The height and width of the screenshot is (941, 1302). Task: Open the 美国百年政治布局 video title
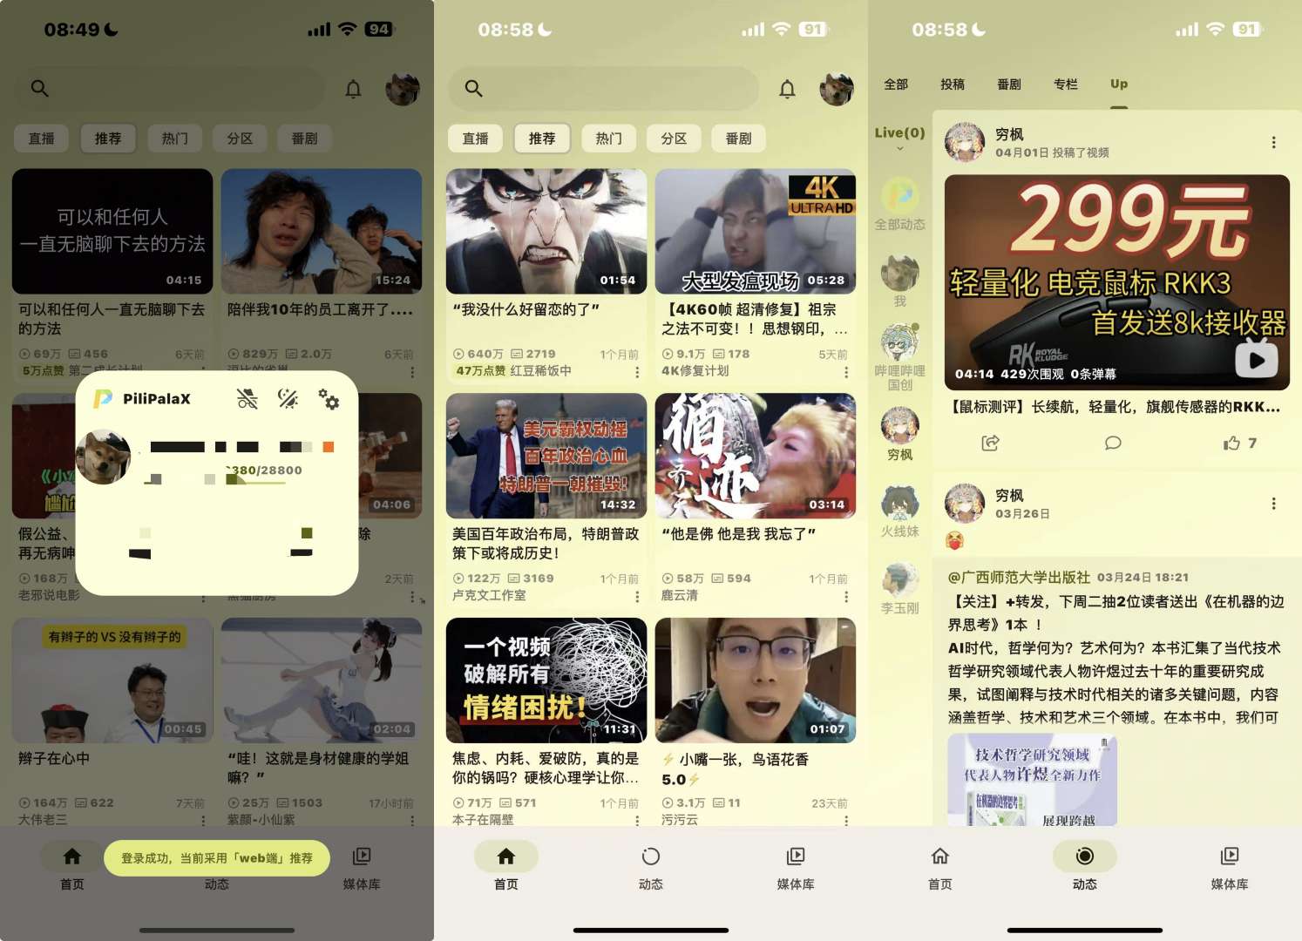pyautogui.click(x=546, y=544)
